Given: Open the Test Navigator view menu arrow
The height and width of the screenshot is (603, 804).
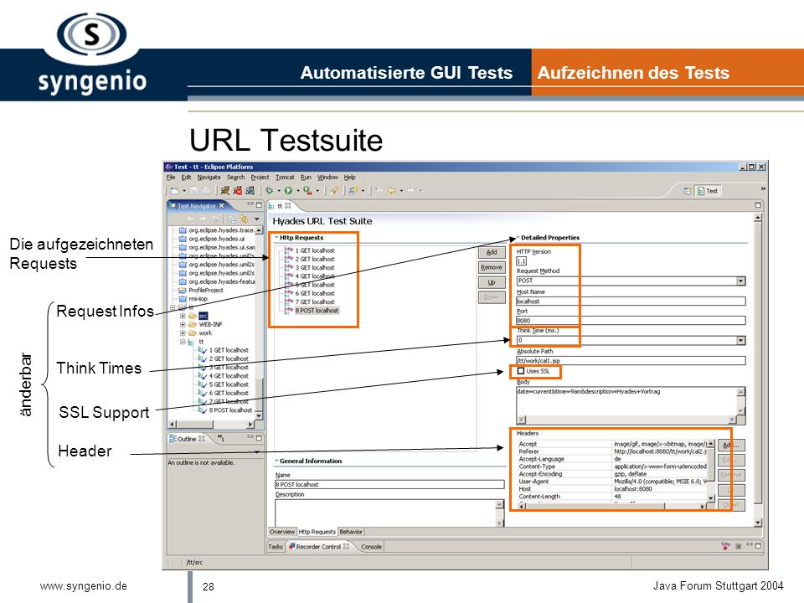Looking at the screenshot, I should (257, 219).
